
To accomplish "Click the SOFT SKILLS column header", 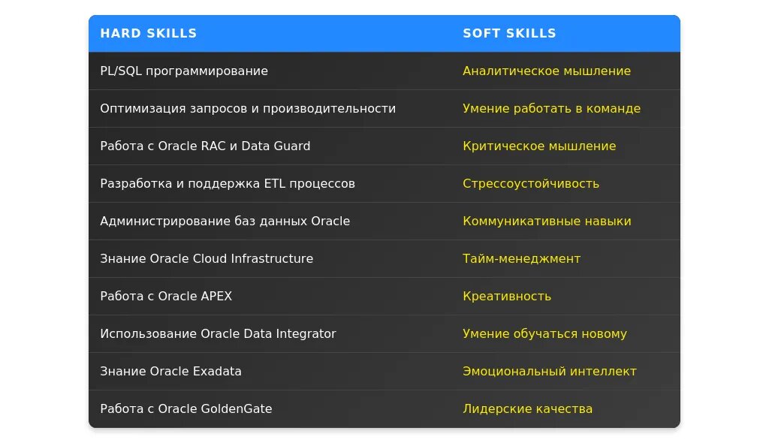I will click(x=509, y=33).
